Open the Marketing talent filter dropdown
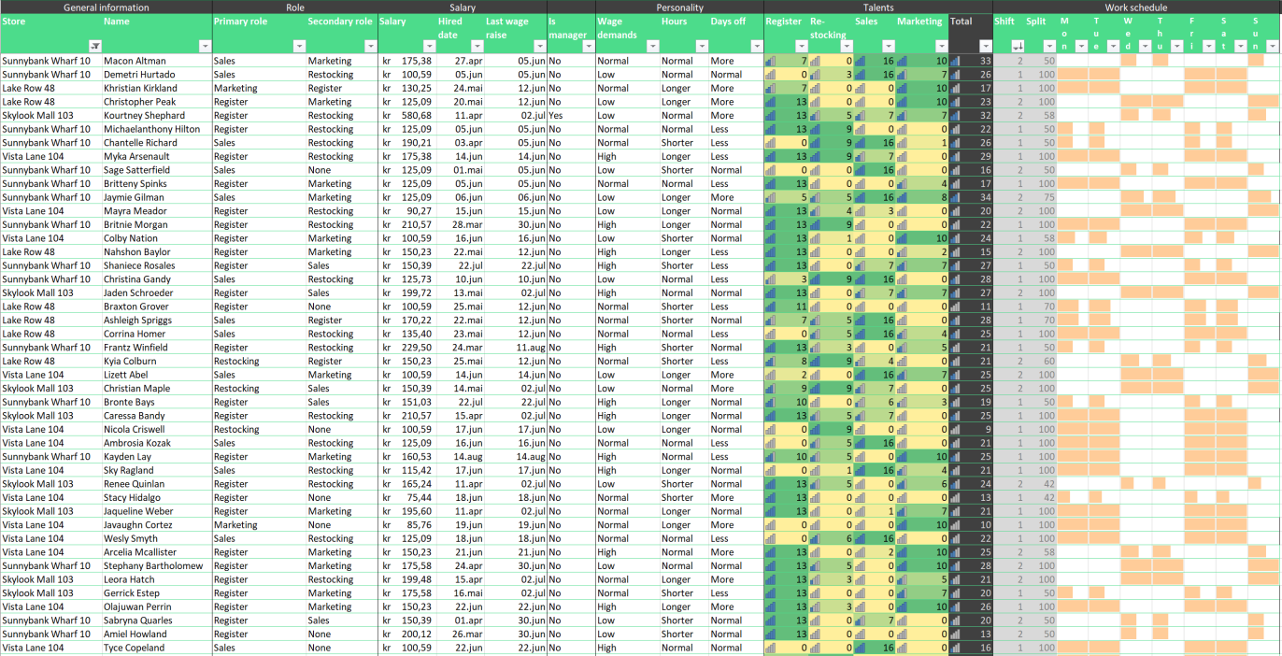1282x656 pixels. tap(940, 46)
